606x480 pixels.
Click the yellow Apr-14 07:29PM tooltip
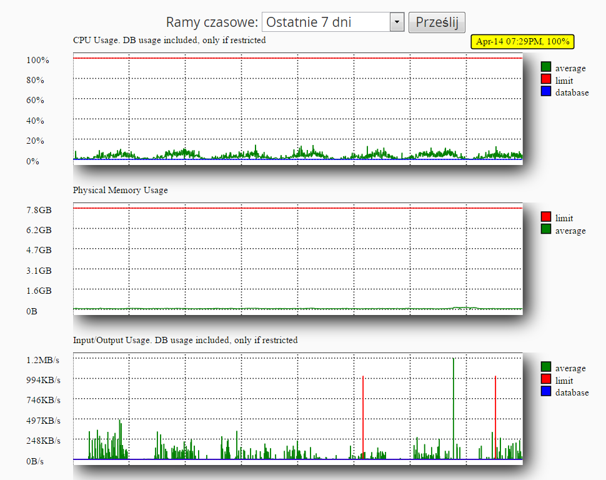[x=522, y=41]
